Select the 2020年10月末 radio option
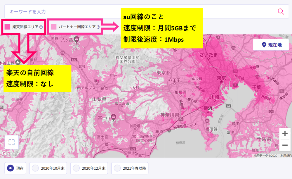This screenshot has height=179, width=292. [48, 168]
